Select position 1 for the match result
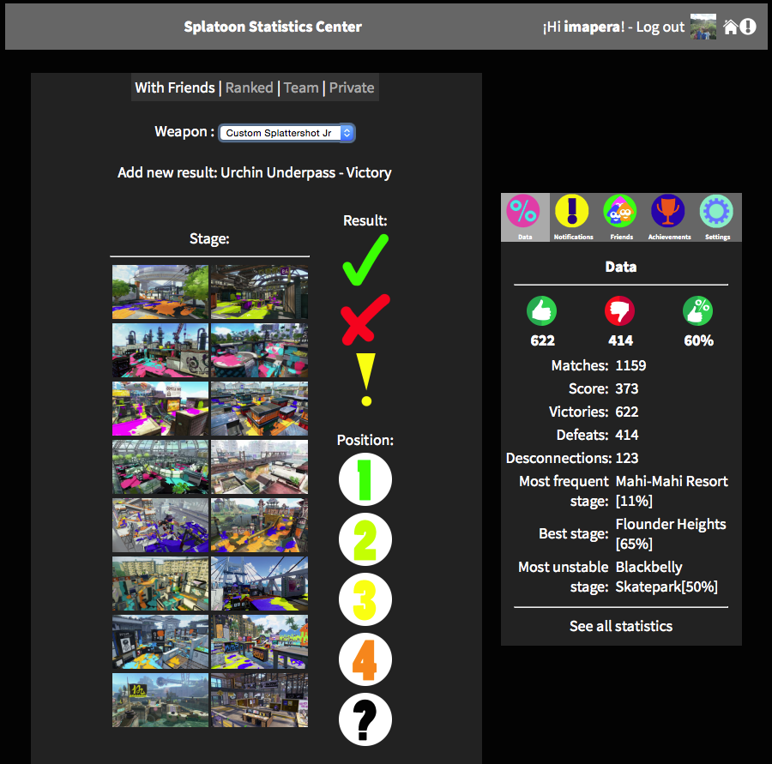This screenshot has width=772, height=764. point(365,479)
